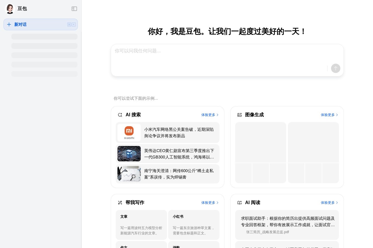373x248 pixels.
Task: Start a new conversation via 新对话
Action: coord(20,24)
